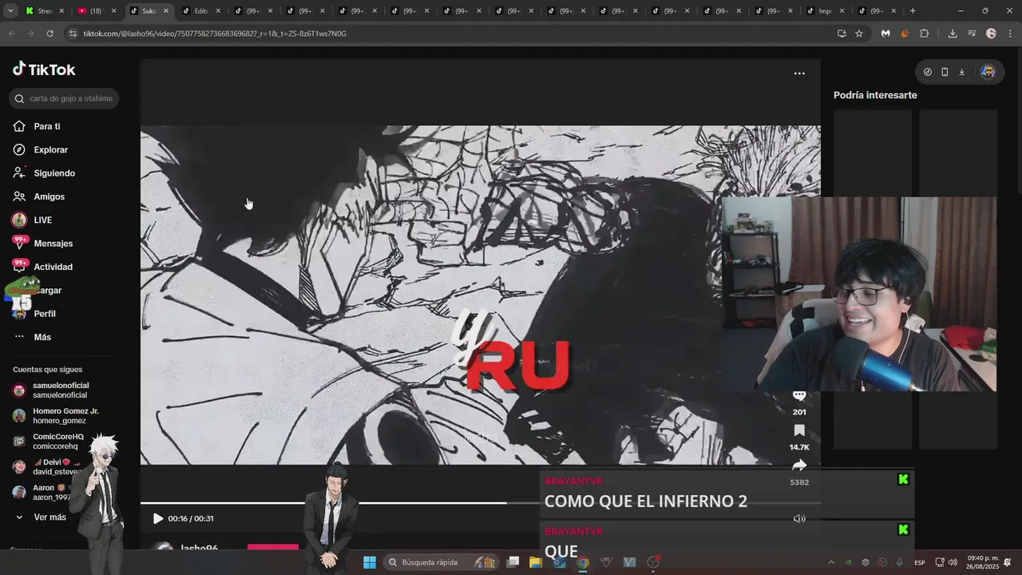The image size is (1022, 575).
Task: Share video via arrow icon 5382
Action: [799, 465]
